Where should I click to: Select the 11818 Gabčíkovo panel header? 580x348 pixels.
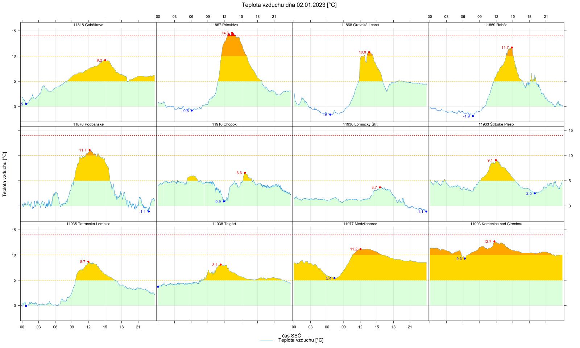tap(88, 25)
